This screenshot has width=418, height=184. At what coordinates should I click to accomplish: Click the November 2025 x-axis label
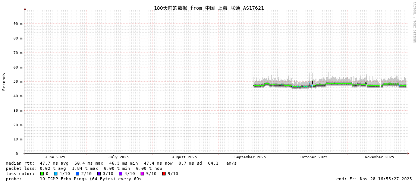click(379, 157)
